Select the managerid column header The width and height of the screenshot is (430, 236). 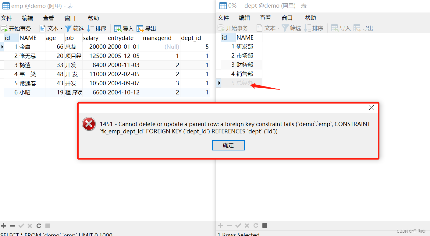pyautogui.click(x=161, y=38)
